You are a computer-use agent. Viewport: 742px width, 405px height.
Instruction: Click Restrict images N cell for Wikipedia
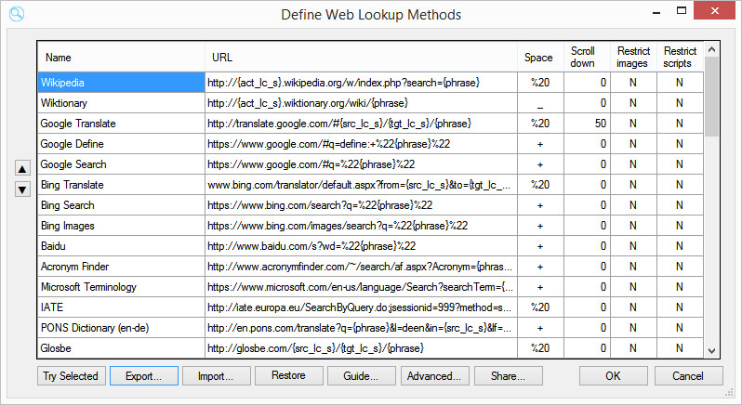coord(633,83)
